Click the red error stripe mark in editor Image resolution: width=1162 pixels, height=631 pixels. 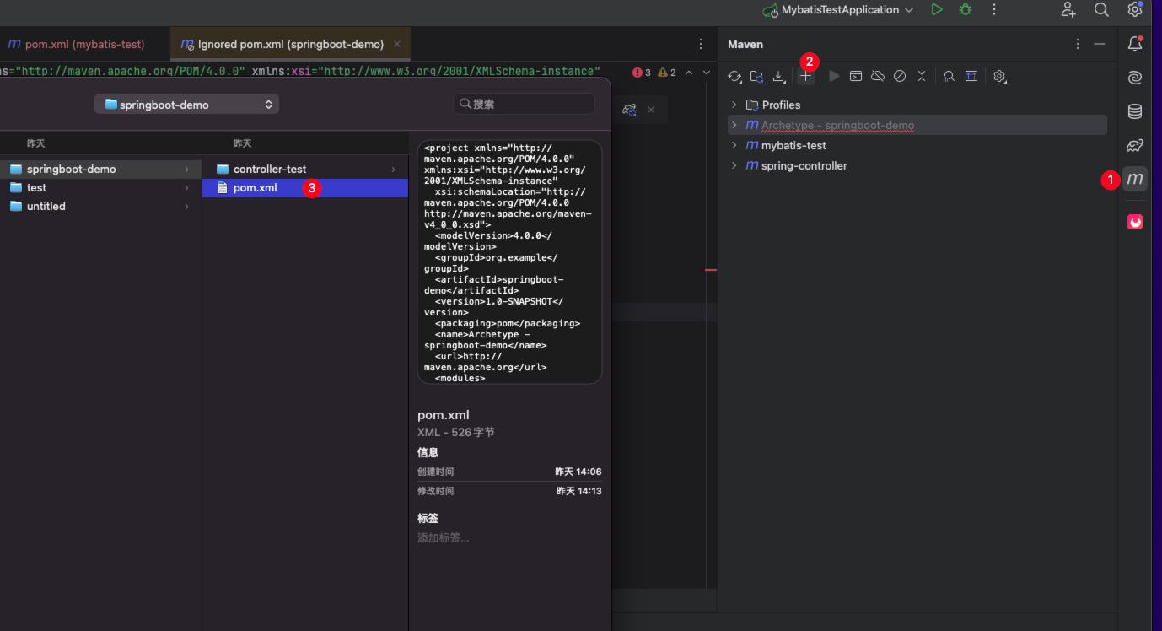711,270
